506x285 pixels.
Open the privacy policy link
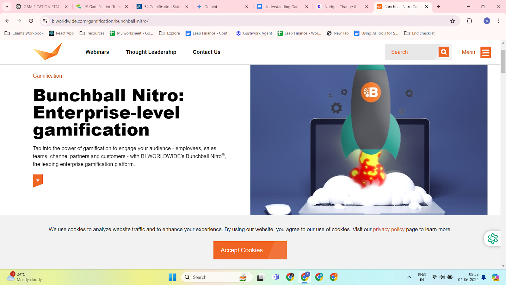pyautogui.click(x=389, y=229)
